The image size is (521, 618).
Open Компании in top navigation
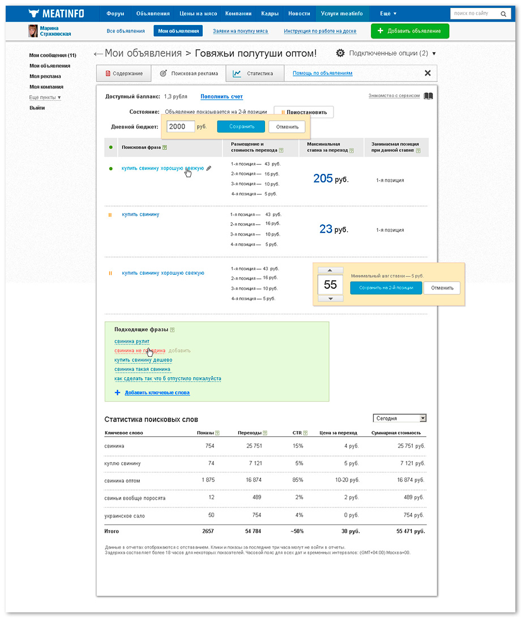[238, 14]
